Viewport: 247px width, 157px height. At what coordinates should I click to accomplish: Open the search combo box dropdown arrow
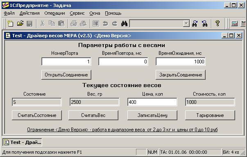[186, 24]
